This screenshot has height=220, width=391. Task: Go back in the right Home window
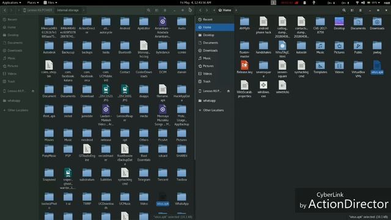click(200, 10)
